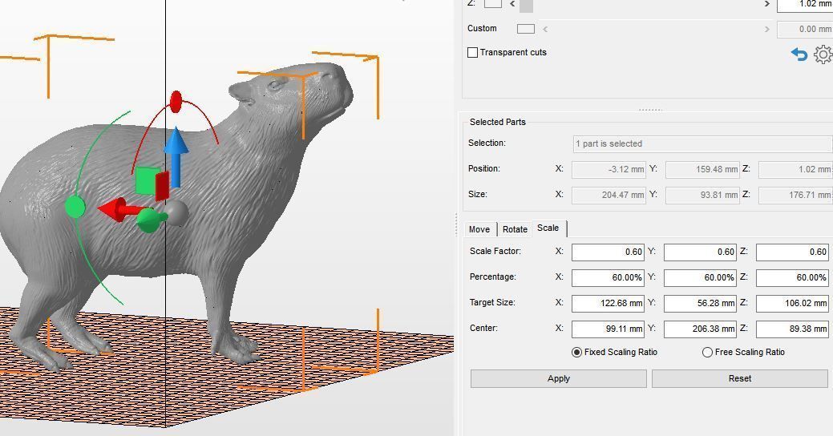Edit the Center Y field 206.38 mm
Image resolution: width=833 pixels, height=436 pixels.
700,329
